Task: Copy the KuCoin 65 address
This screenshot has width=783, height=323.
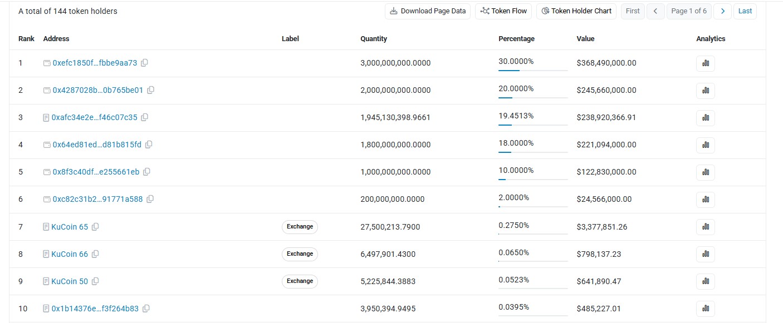Action: pos(95,227)
